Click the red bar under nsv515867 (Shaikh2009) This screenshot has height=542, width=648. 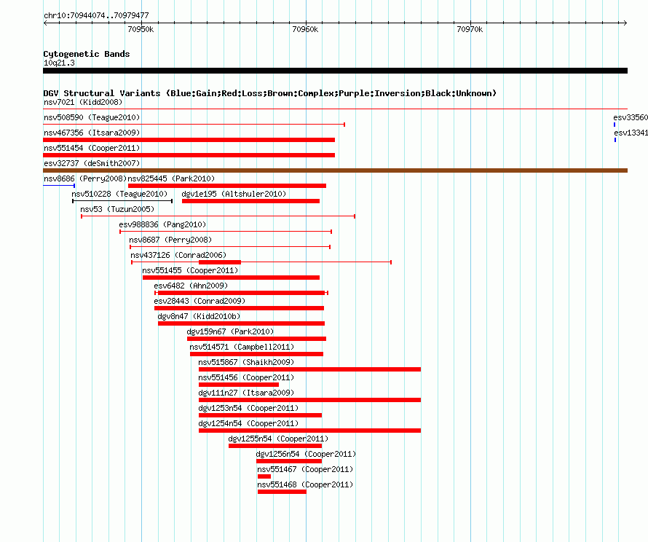(309, 369)
